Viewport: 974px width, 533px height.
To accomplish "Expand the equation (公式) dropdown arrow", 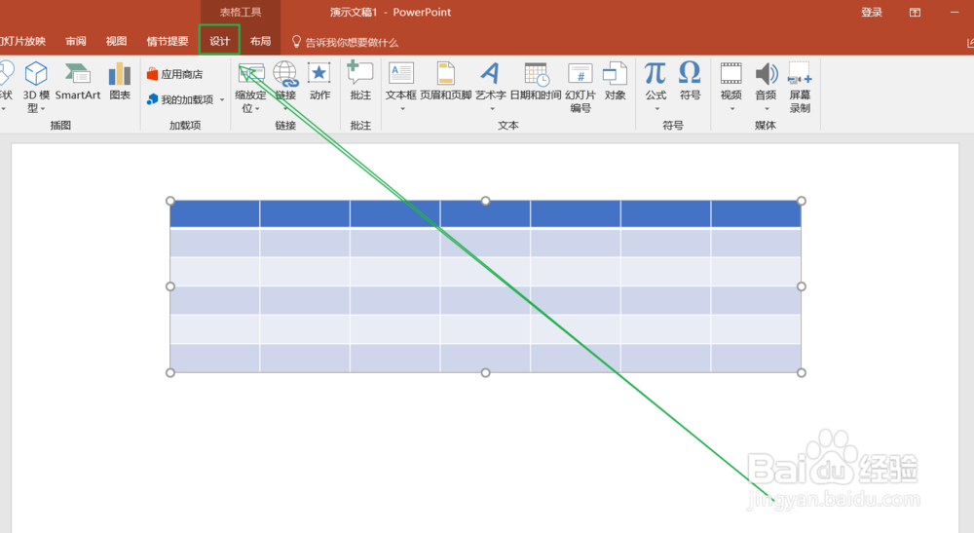I will coord(656,109).
